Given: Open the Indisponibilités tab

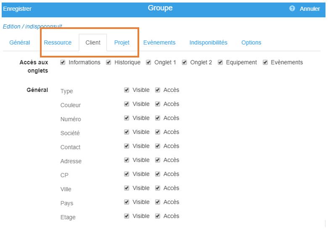Looking at the screenshot, I should pyautogui.click(x=208, y=42).
